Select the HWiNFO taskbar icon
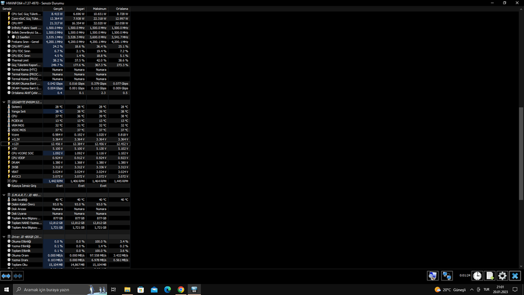The height and width of the screenshot is (295, 524). coord(194,289)
